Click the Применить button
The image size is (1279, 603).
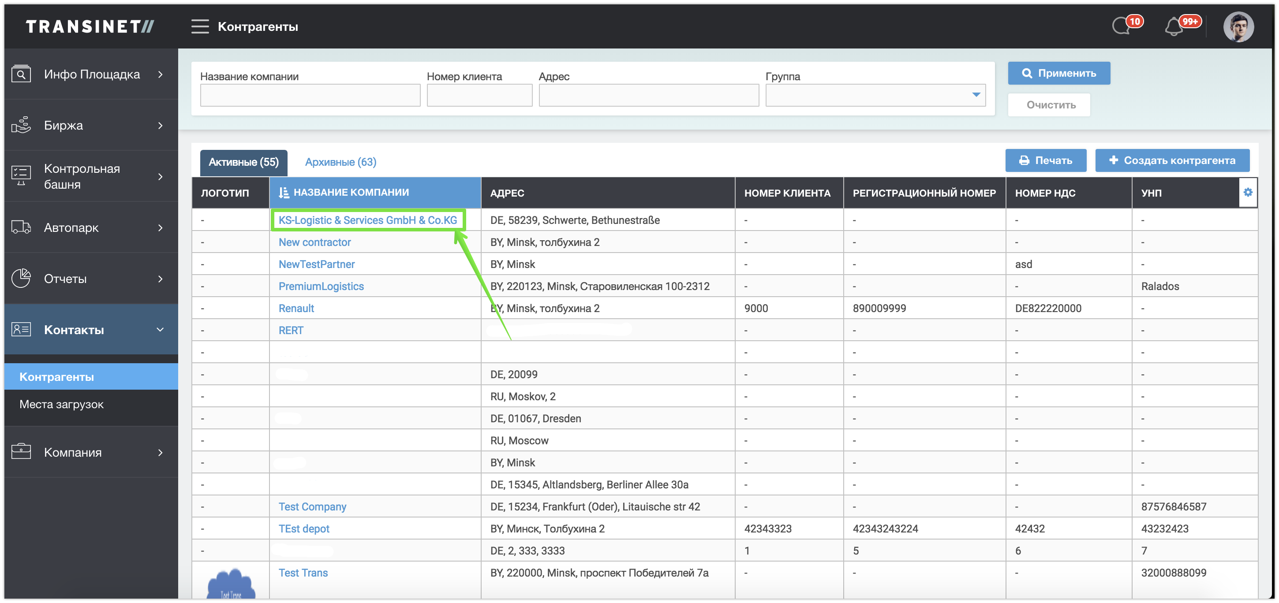tap(1059, 73)
